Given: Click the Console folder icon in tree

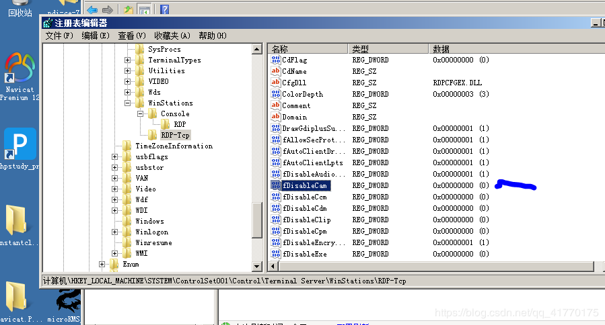Looking at the screenshot, I should point(153,113).
